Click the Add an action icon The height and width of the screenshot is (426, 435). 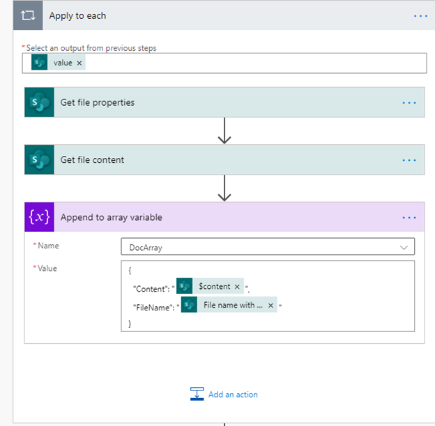coord(197,394)
